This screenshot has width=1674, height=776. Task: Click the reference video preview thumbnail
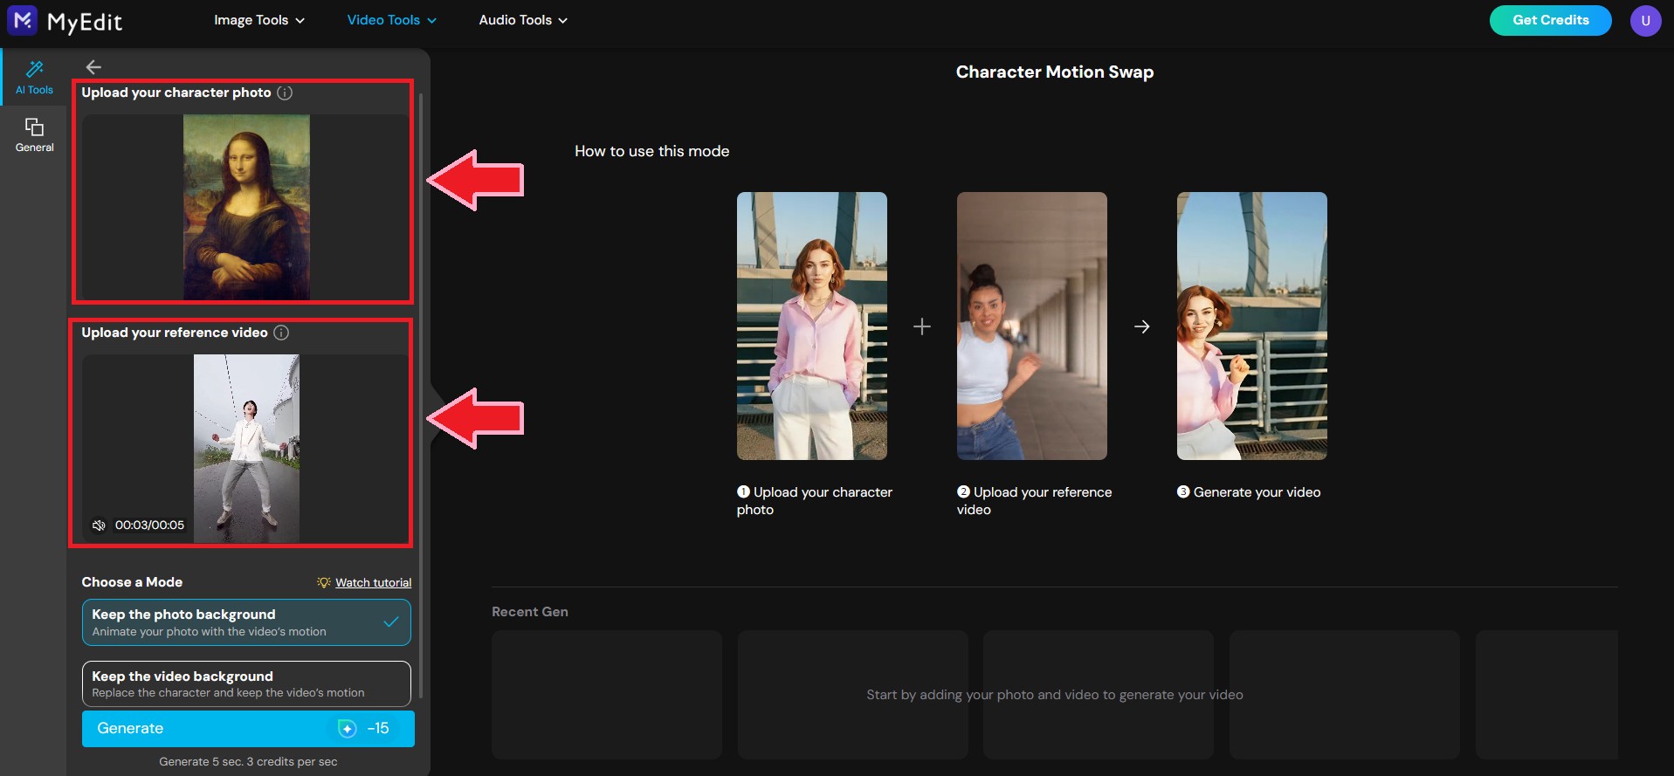click(246, 449)
